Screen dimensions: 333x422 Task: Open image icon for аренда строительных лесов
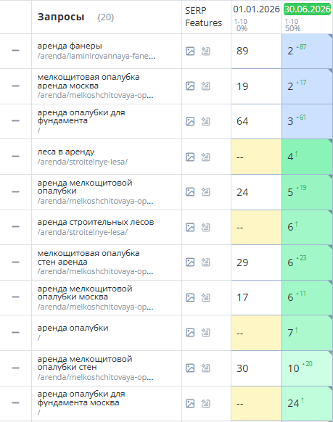tap(190, 228)
